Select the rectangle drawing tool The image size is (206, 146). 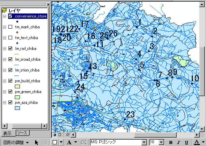coord(55,142)
